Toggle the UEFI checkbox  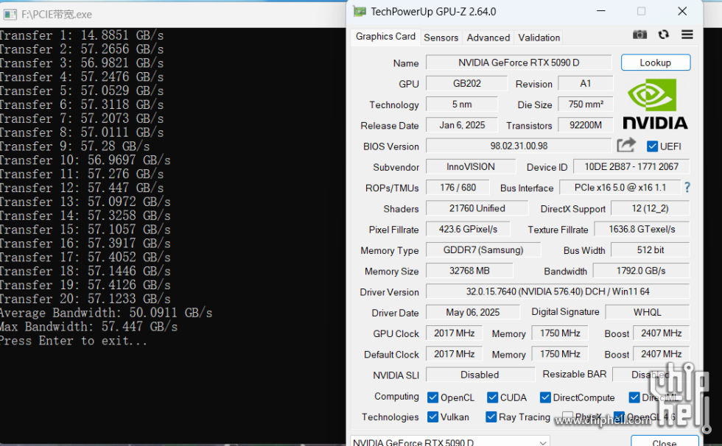pyautogui.click(x=652, y=146)
